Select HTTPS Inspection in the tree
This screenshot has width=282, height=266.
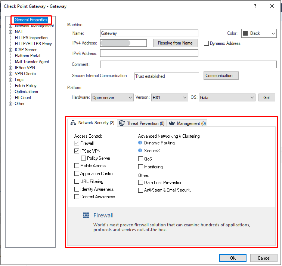click(31, 38)
